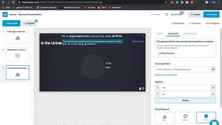
Task: Click Show trends button
Action: 166,53
